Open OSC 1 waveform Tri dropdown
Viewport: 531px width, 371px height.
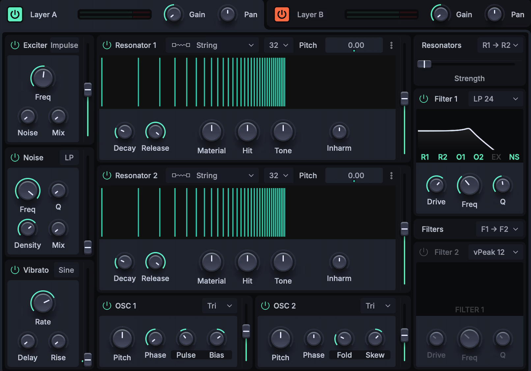point(220,306)
